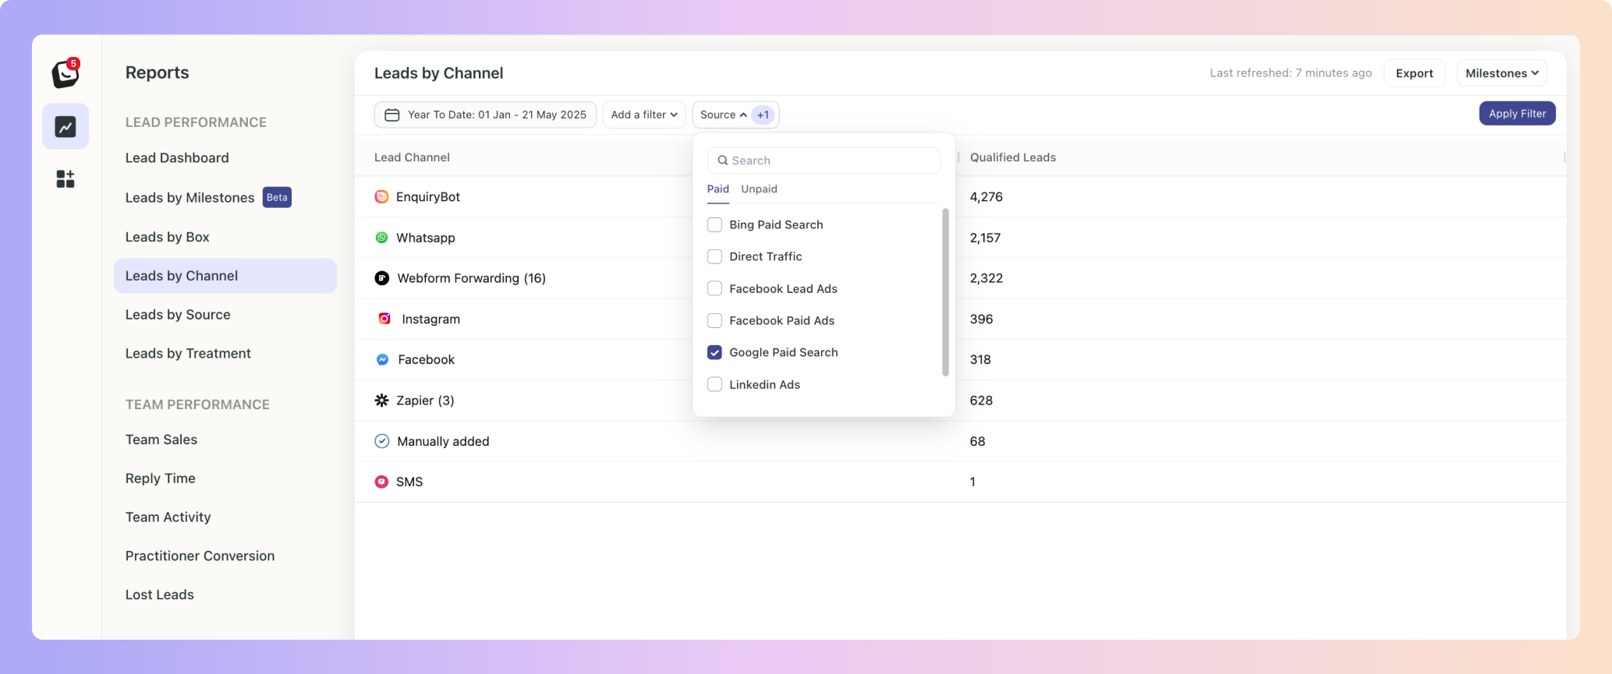The height and width of the screenshot is (674, 1612).
Task: Collapse the Source filter dropdown
Action: [735, 115]
